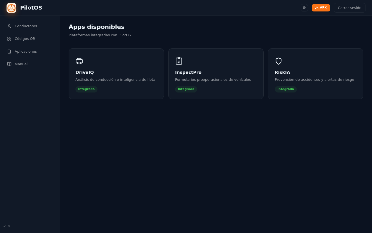Click 'Plataformas integradas con PilotOS' subtitle
The image size is (372, 233).
[100, 35]
